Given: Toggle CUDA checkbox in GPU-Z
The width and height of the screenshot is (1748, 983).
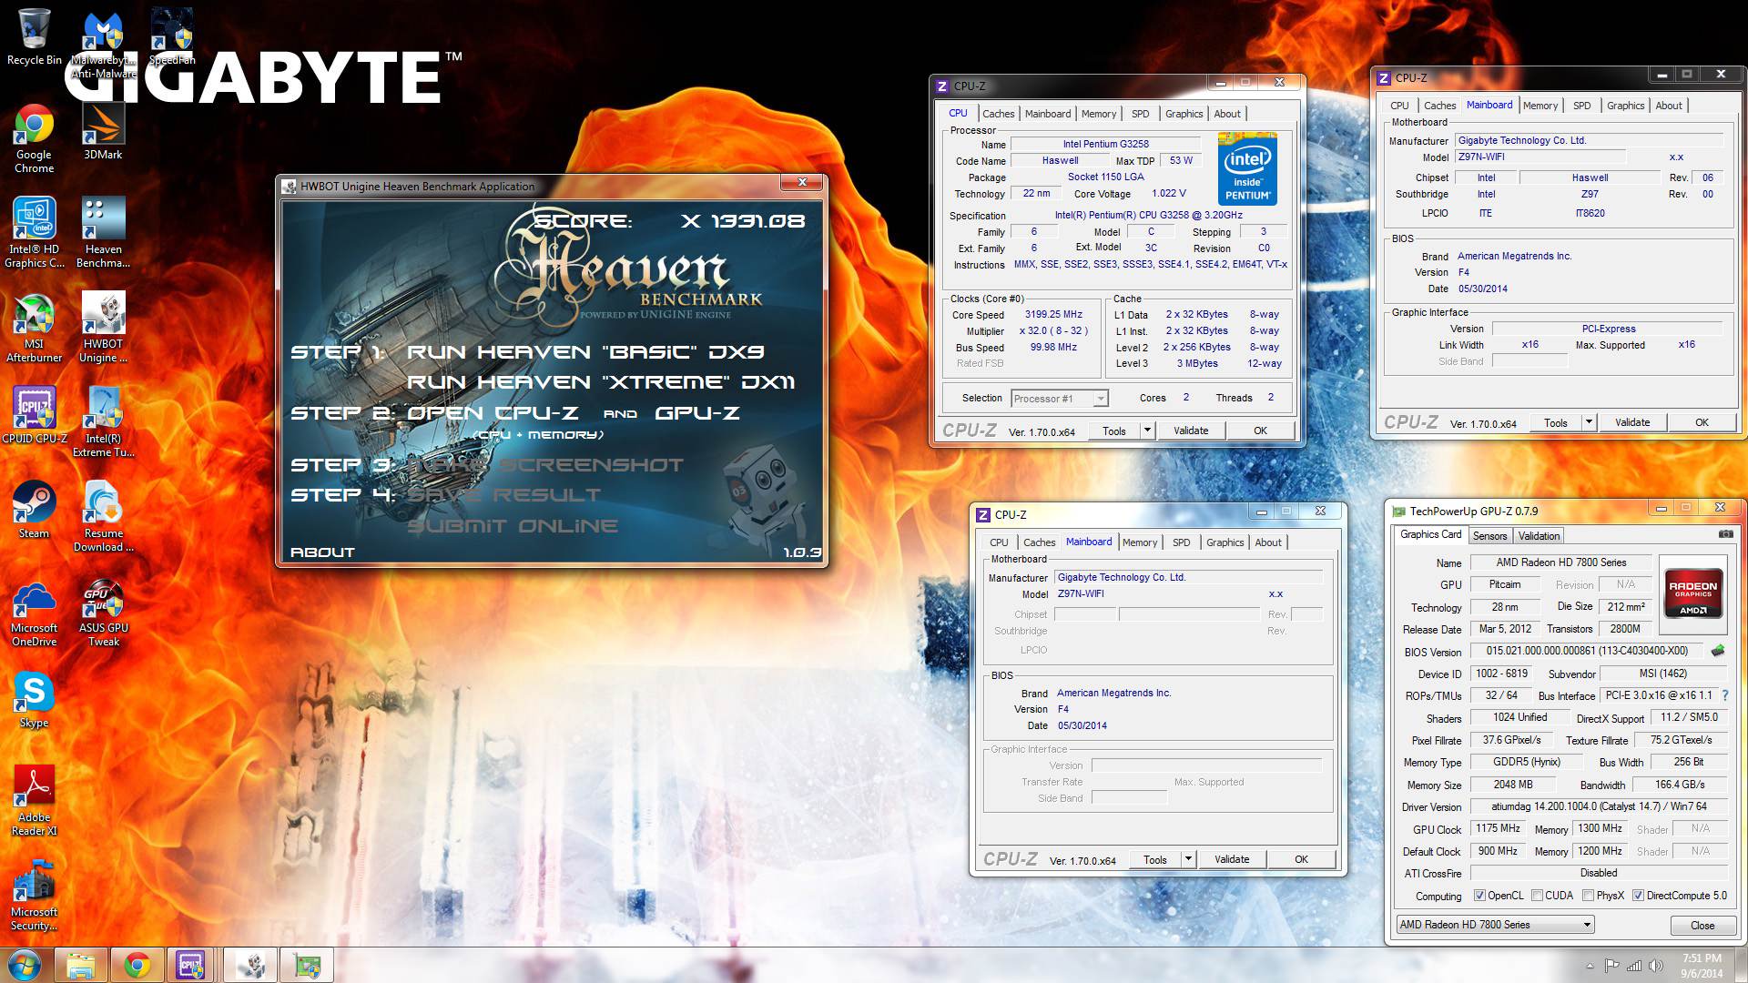Looking at the screenshot, I should click(1537, 896).
